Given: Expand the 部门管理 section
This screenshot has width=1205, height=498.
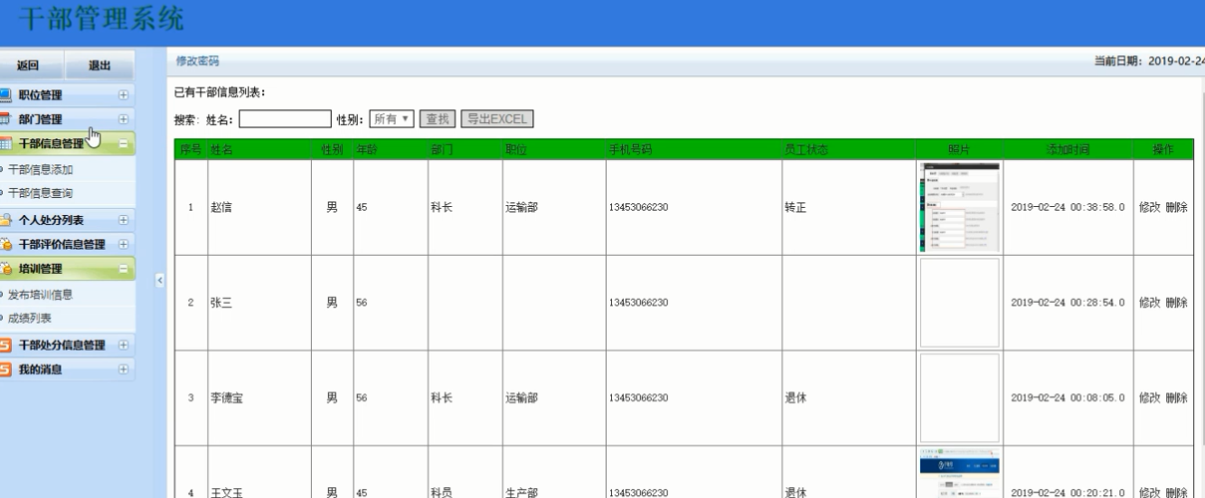Looking at the screenshot, I should click(123, 119).
